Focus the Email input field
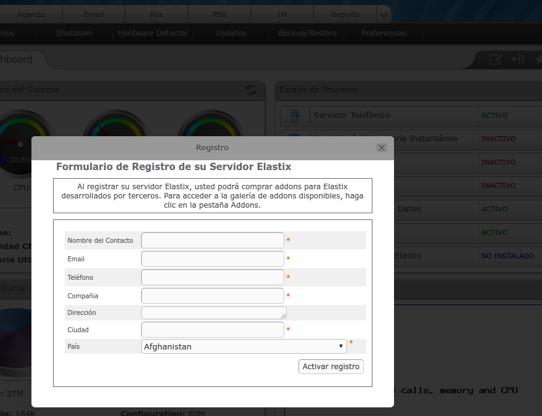The height and width of the screenshot is (416, 542). click(x=212, y=259)
